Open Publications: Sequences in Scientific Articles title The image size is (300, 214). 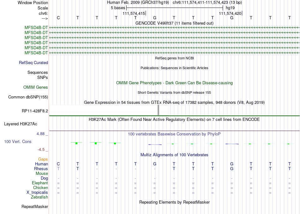click(x=174, y=68)
